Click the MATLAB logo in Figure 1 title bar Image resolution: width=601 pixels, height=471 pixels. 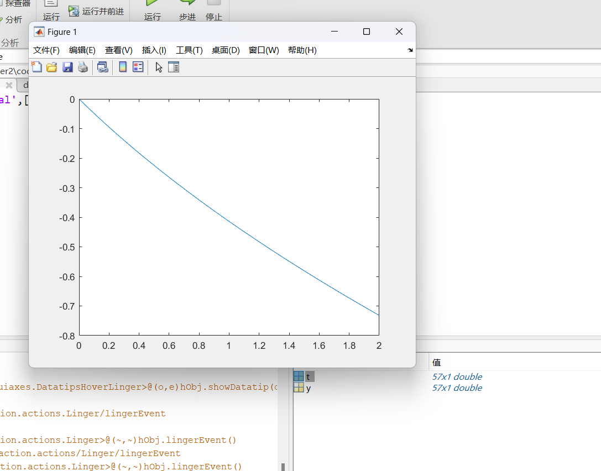click(x=39, y=32)
